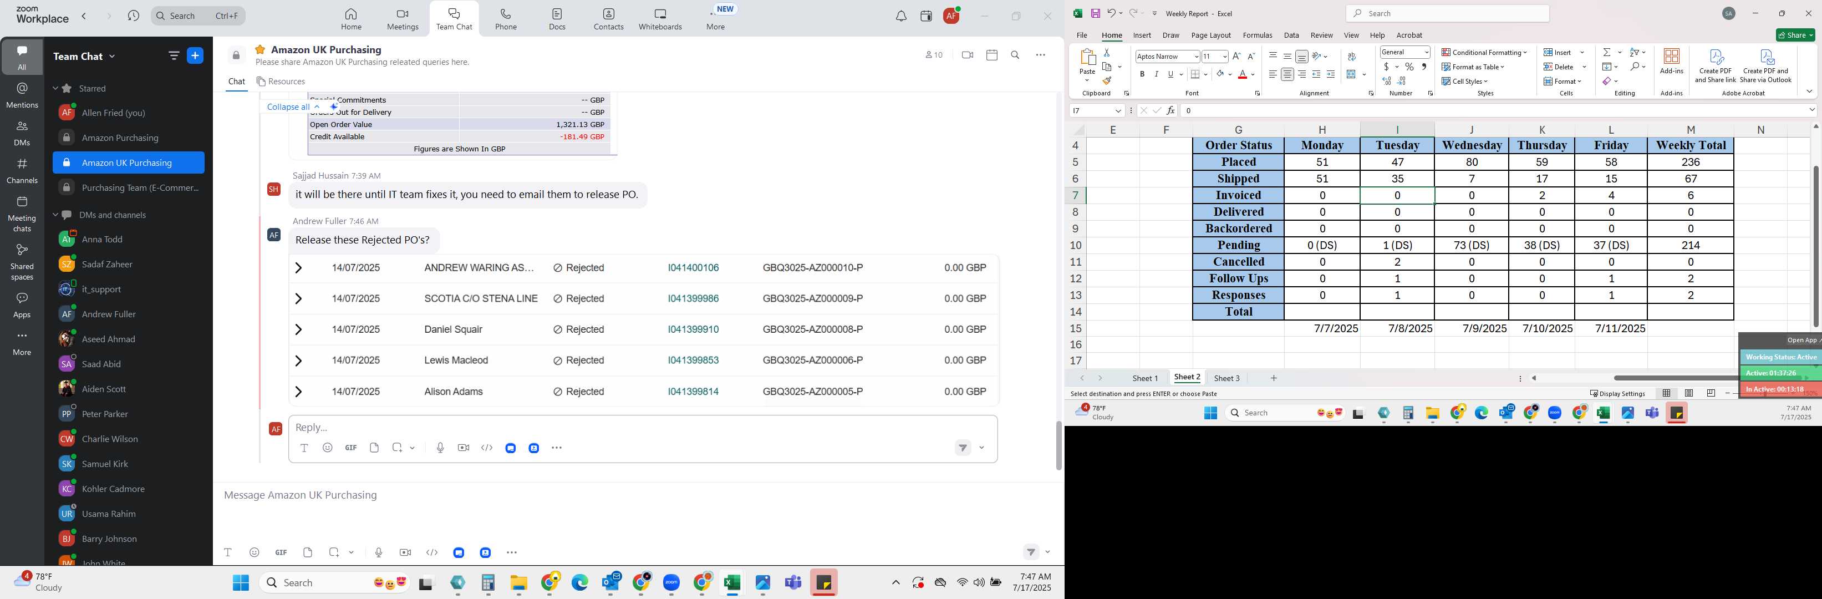Toggle Bottom Align in Excel

1301,57
